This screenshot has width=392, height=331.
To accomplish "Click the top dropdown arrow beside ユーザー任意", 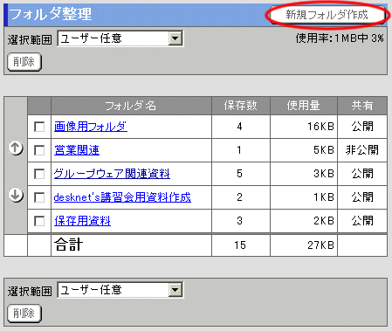I will point(175,38).
